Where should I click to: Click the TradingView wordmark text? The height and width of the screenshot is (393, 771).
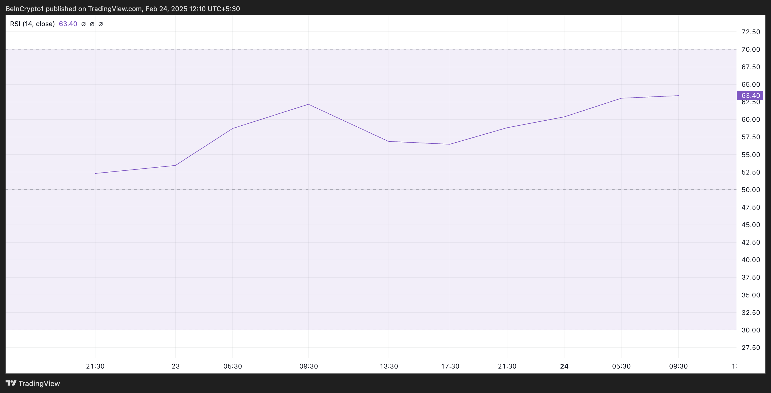(39, 384)
